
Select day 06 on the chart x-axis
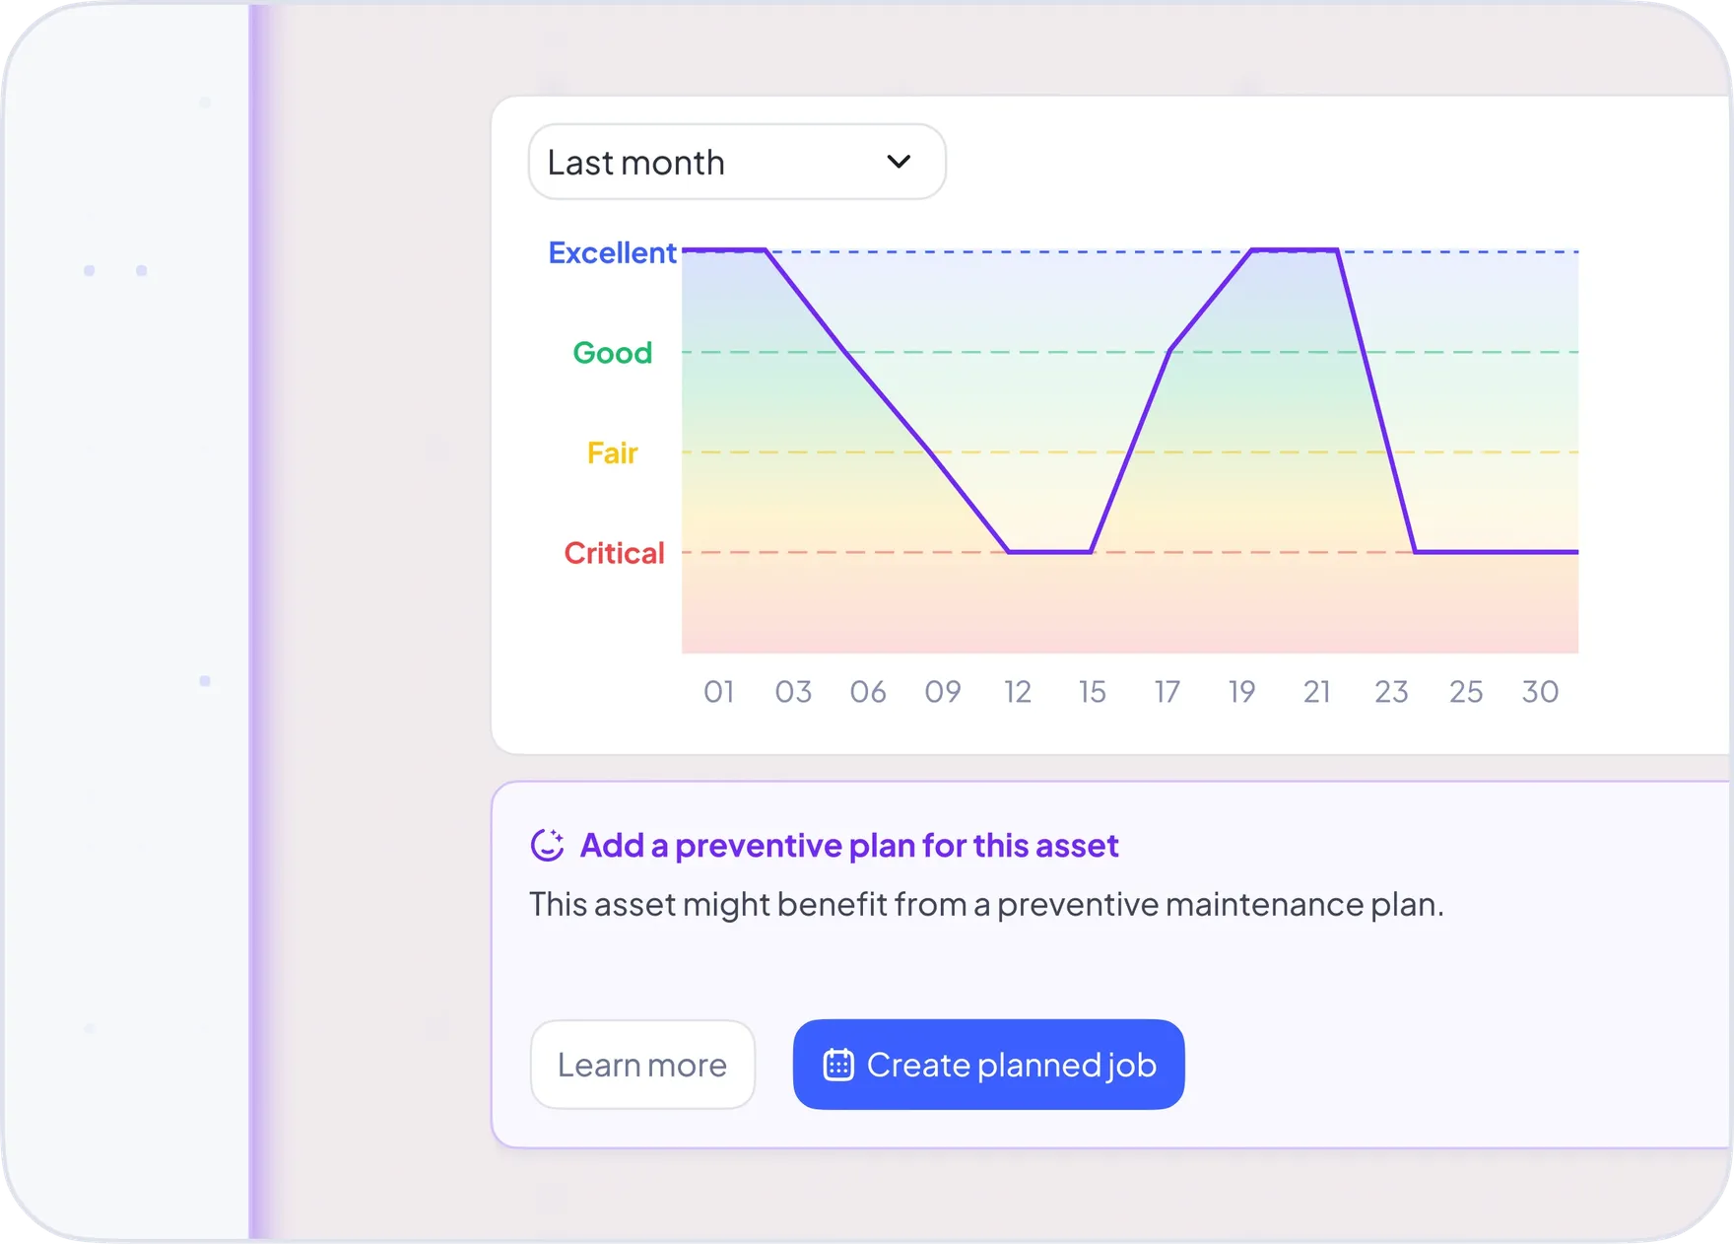[868, 692]
